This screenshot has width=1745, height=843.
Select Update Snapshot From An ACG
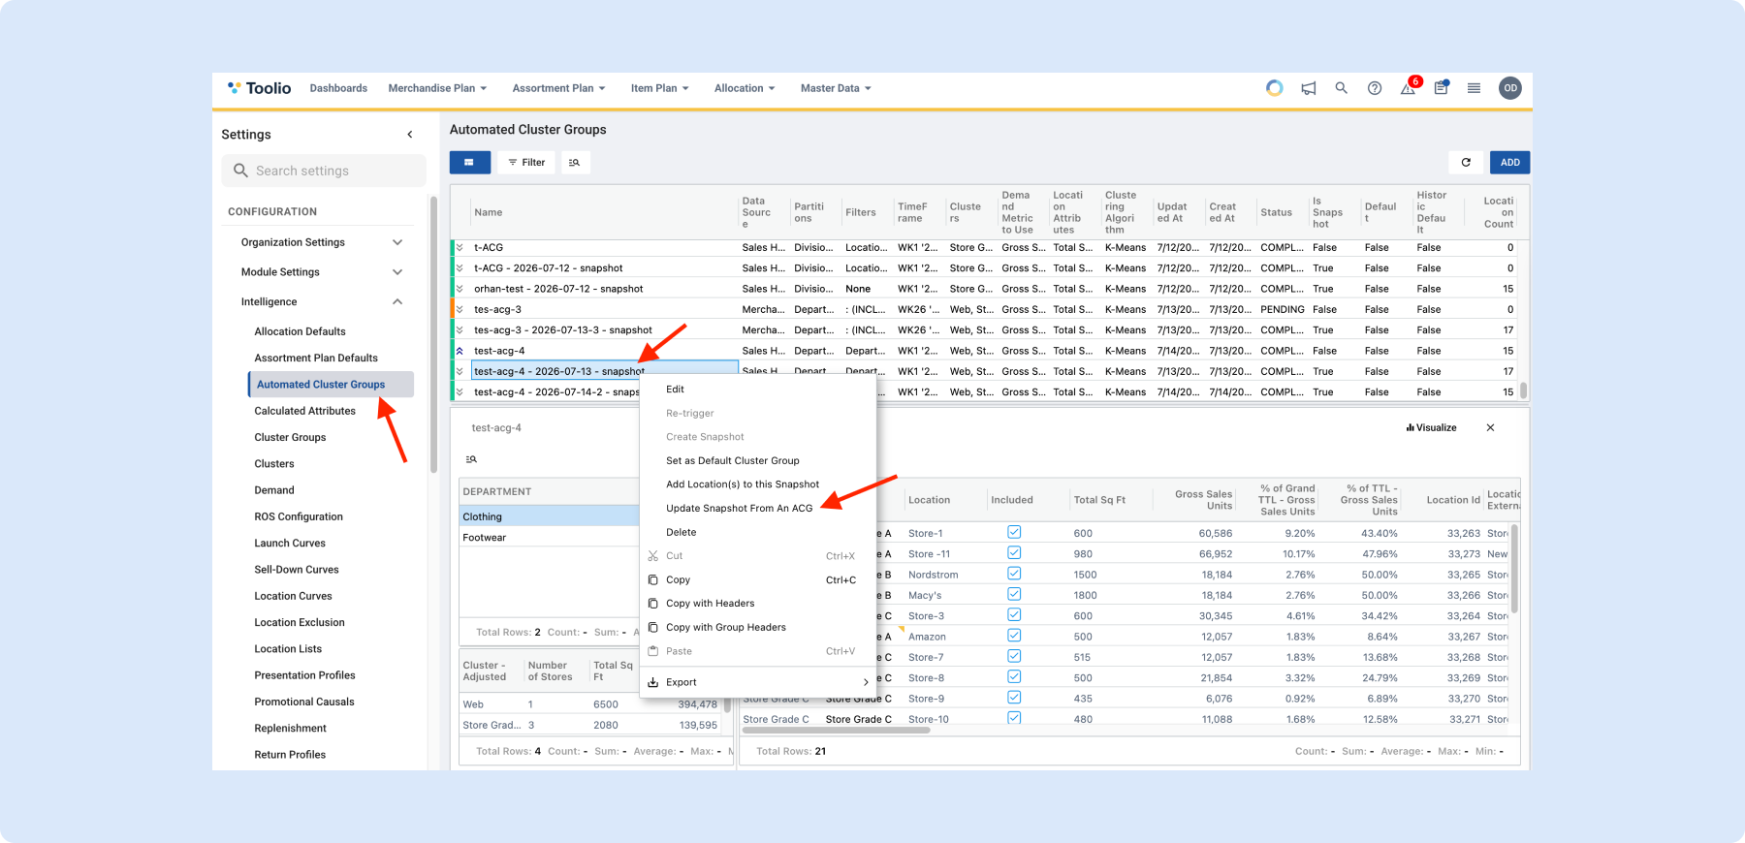758,508
